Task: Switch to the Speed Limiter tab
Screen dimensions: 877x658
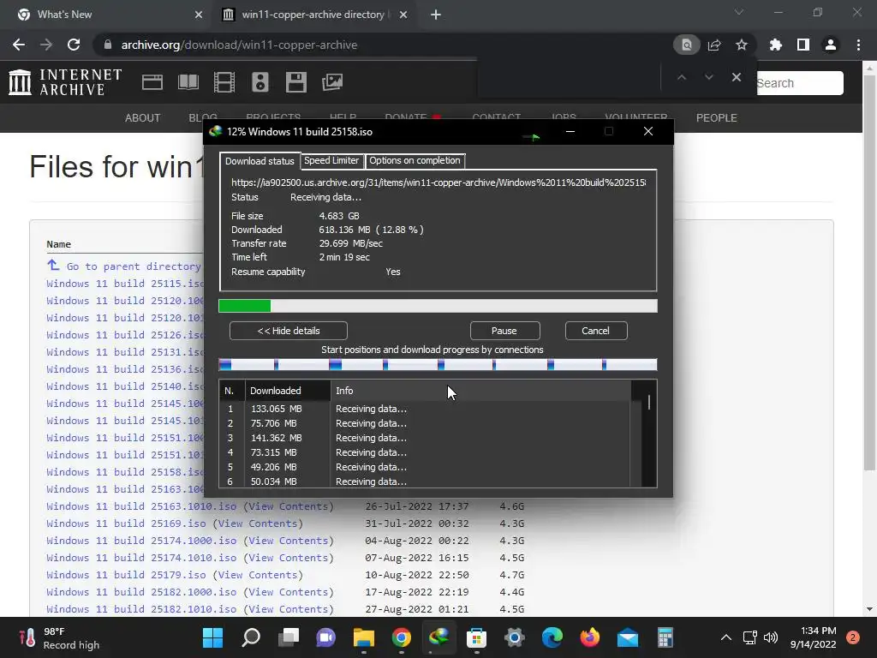Action: coord(331,160)
